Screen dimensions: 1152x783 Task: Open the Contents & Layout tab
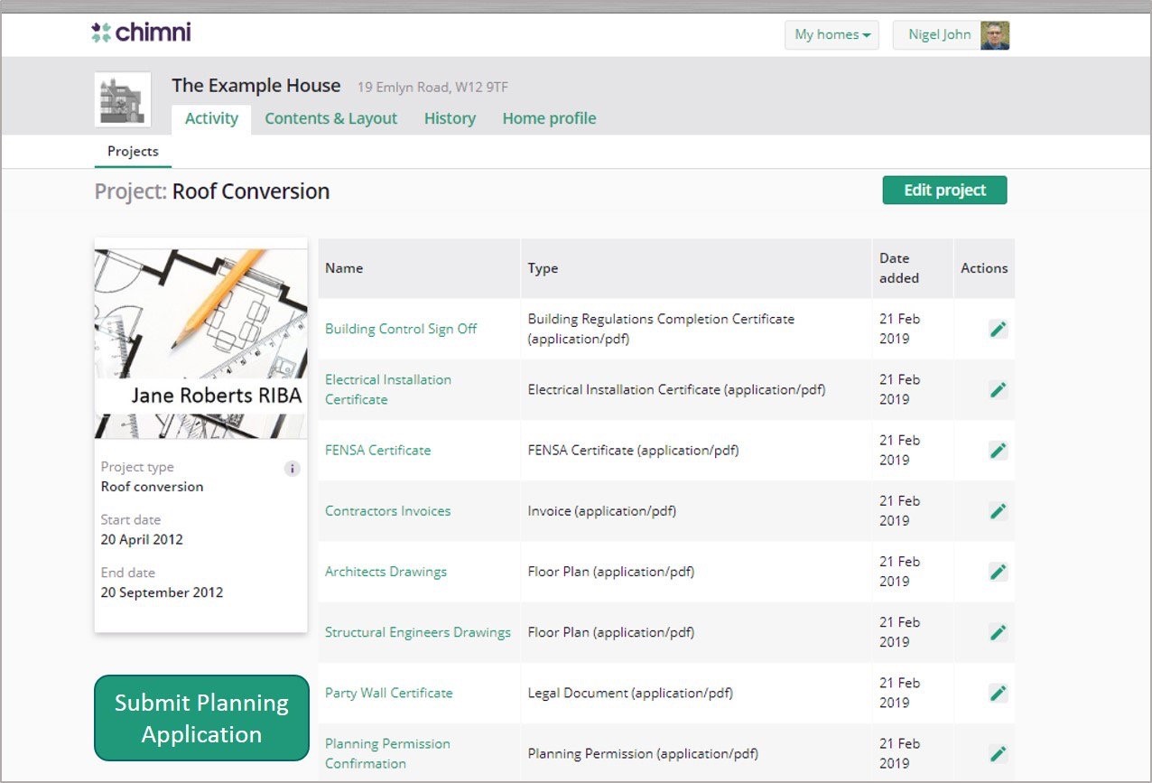coord(330,119)
